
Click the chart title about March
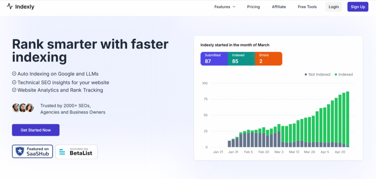point(235,45)
